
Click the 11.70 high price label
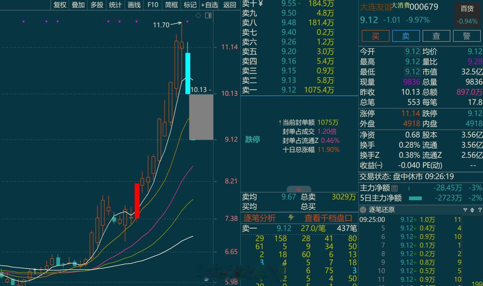click(x=161, y=25)
